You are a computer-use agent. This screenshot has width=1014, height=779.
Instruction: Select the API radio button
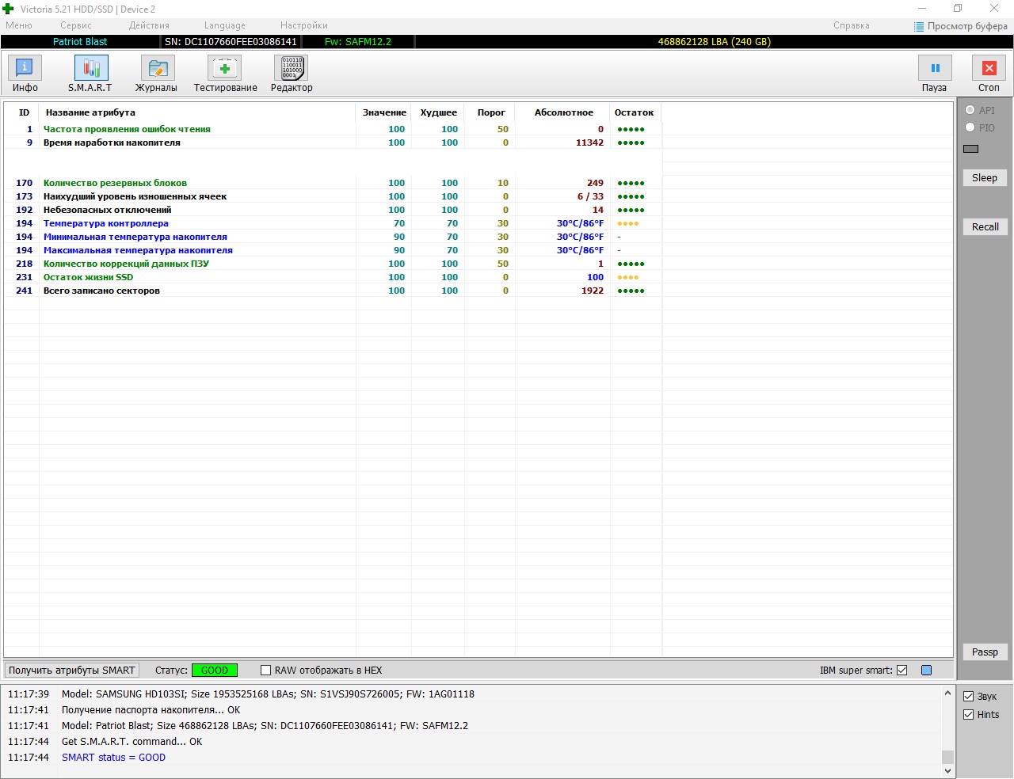(x=970, y=110)
